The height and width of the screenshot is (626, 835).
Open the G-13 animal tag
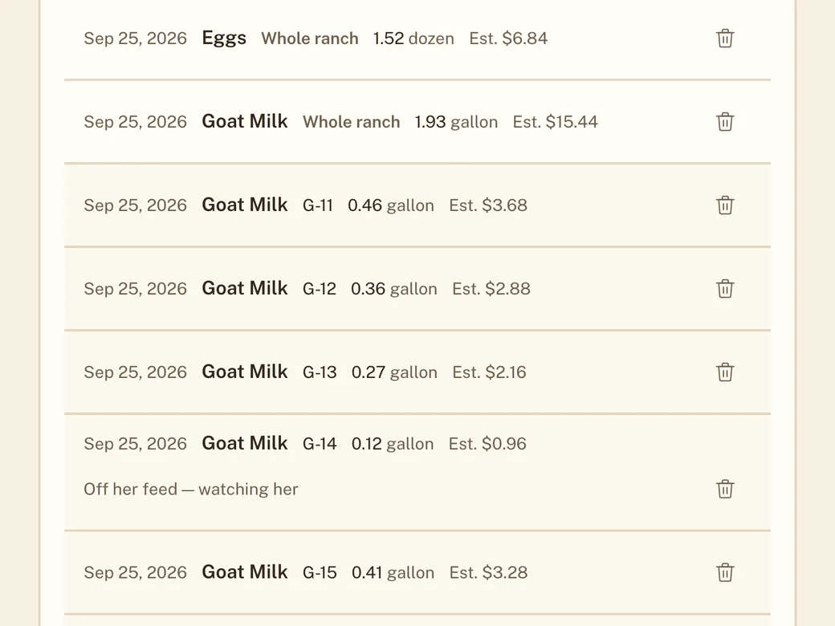320,372
